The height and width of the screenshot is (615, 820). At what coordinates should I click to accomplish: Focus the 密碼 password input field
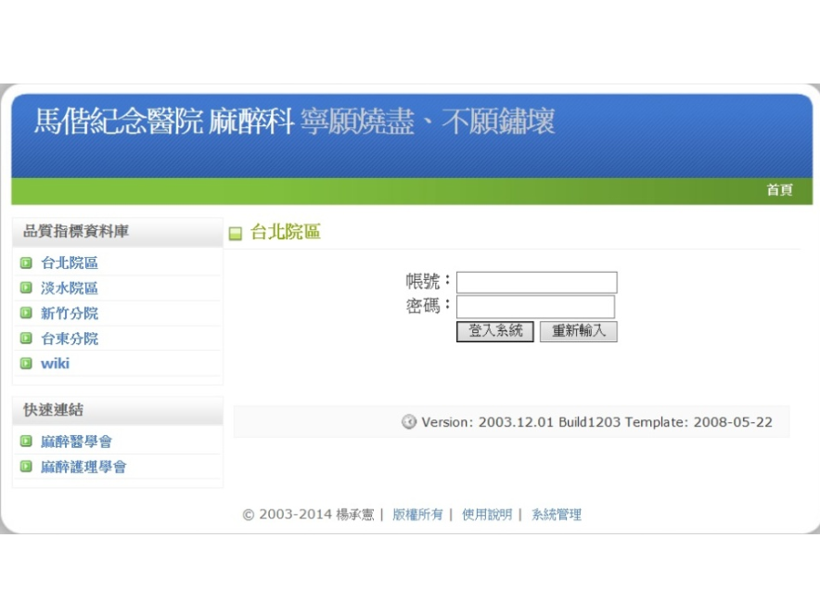pos(535,307)
